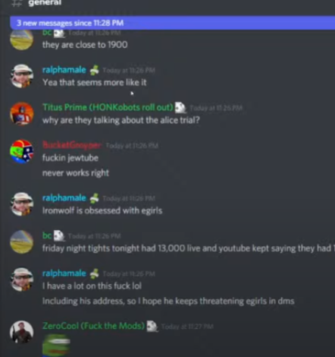Select the 'why are they talking about' message
This screenshot has height=357, width=335.
click(121, 120)
